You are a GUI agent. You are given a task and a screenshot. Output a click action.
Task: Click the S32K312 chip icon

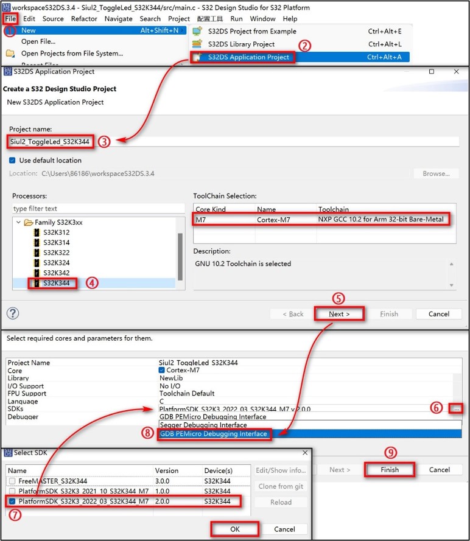[x=37, y=232]
